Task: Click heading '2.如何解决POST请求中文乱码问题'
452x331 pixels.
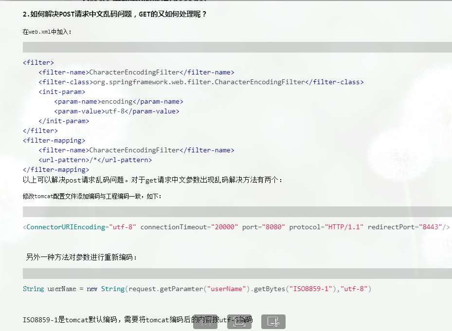Action: pos(77,14)
